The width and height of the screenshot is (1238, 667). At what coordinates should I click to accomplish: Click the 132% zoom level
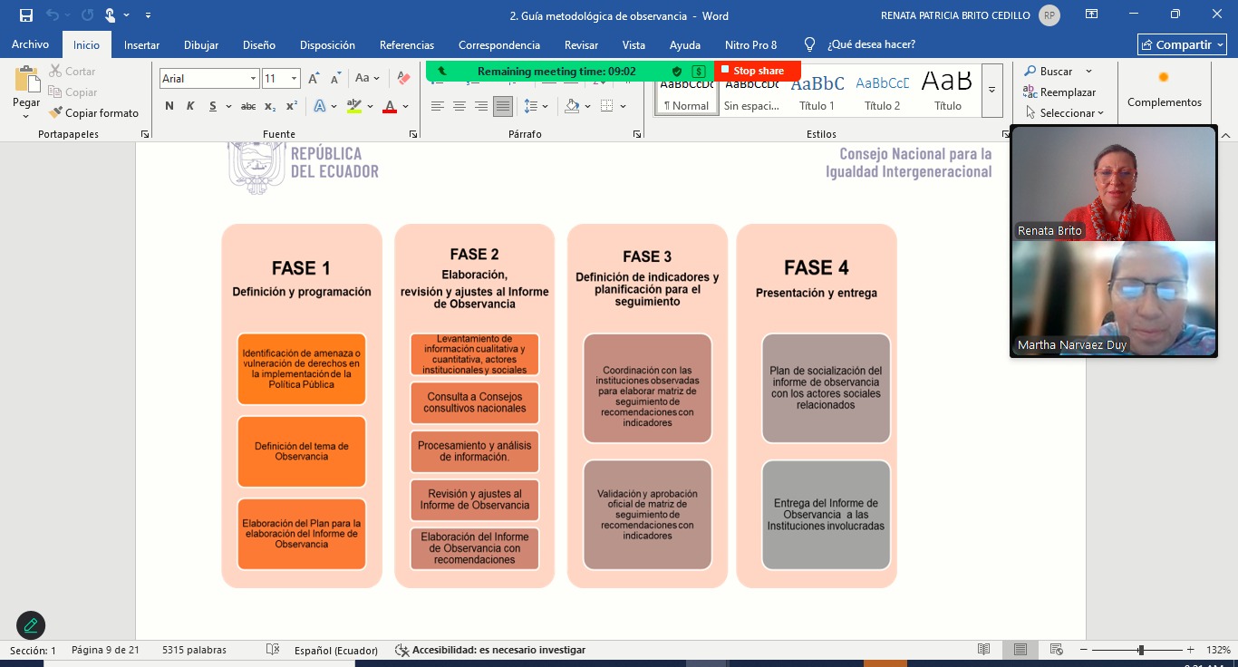[1219, 650]
